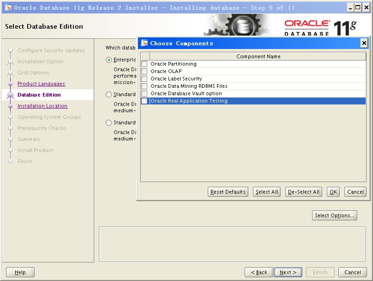Go to the Product Languages step link
This screenshot has width=373, height=281.
click(41, 84)
